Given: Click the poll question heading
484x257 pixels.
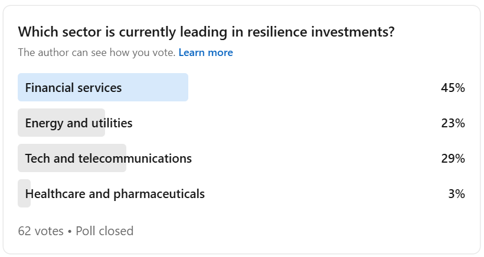Looking at the screenshot, I should tap(206, 32).
